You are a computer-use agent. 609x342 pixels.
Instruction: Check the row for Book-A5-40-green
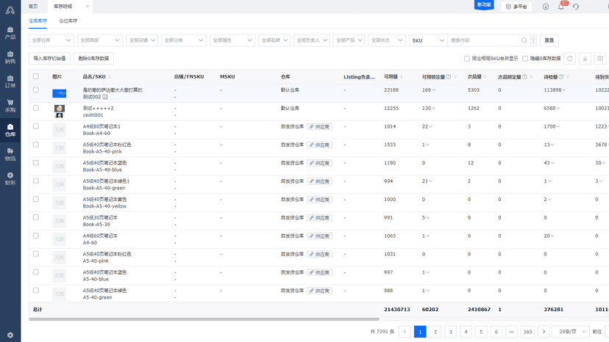[x=36, y=181]
